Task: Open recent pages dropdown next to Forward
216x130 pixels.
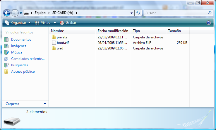Action: (x=21, y=13)
